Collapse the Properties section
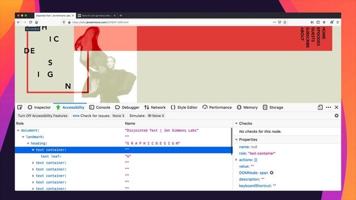Viewport: 356px width, 200px height. pyautogui.click(x=236, y=139)
